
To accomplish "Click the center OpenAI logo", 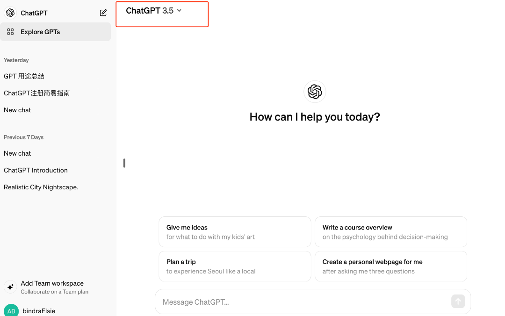I will coord(315,92).
